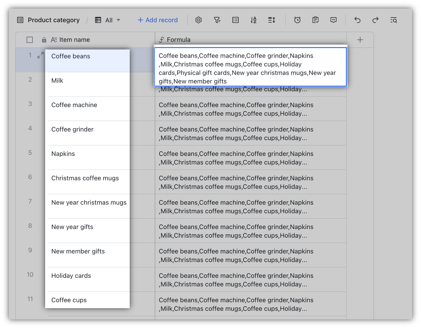Screen dimensions: 421x328
Task: Click the Add record link
Action: [x=157, y=20]
